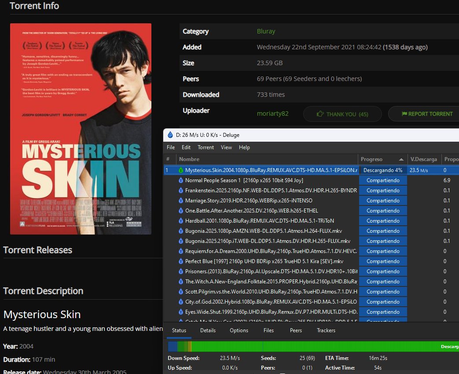Click the THANK YOU (45) button
This screenshot has width=459, height=374.
point(342,114)
